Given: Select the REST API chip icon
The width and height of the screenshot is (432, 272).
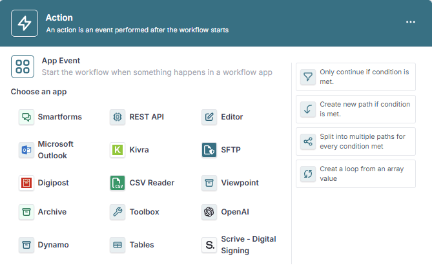Looking at the screenshot, I should click(x=118, y=117).
